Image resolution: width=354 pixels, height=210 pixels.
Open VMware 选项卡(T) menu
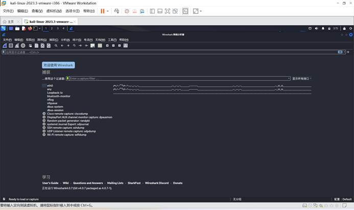click(73, 11)
